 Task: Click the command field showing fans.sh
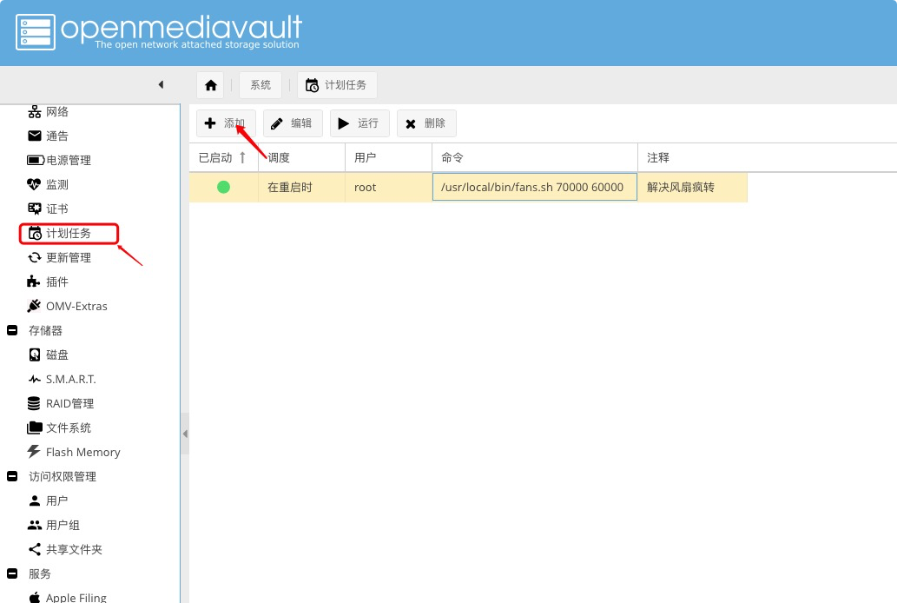(x=534, y=187)
